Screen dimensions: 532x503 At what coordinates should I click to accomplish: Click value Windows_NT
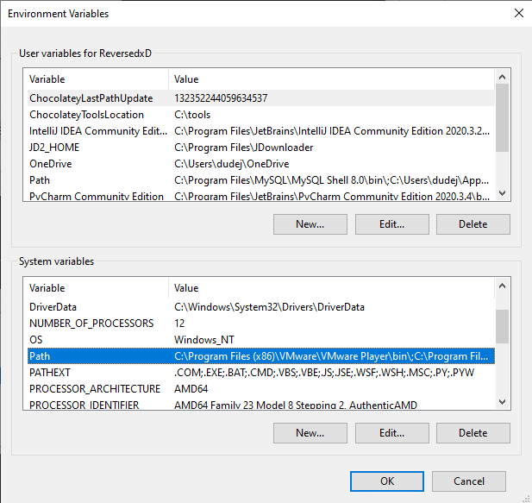pyautogui.click(x=203, y=339)
